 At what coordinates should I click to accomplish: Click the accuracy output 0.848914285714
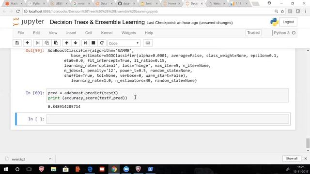pos(64,107)
